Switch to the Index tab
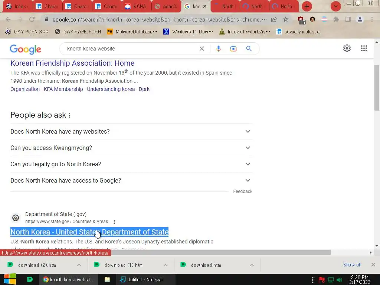The width and height of the screenshot is (380, 285). 17,7
